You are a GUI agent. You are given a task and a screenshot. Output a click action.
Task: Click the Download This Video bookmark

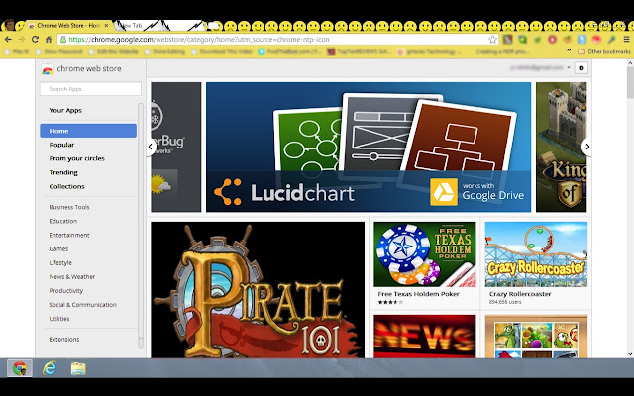pos(222,51)
